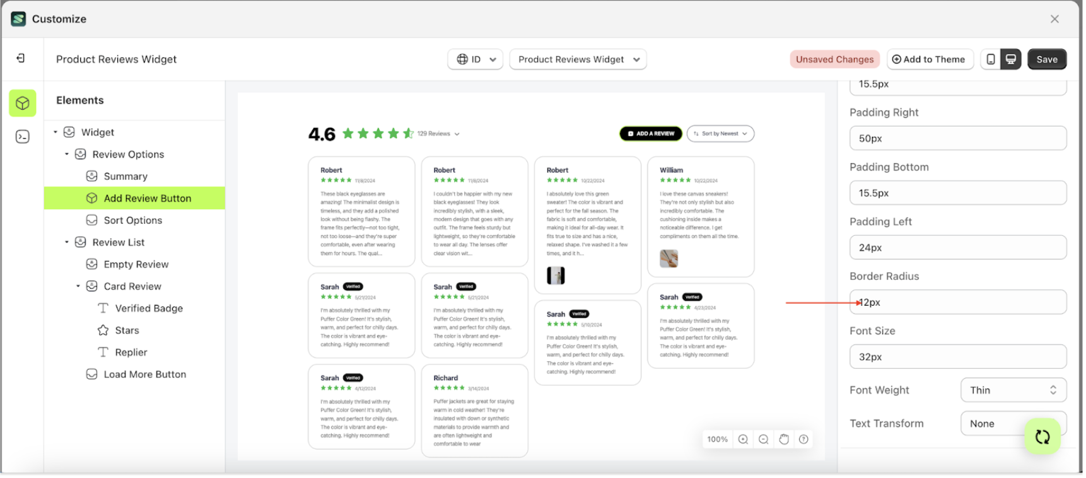Click the Sort Options element icon
Viewport: 1086px width, 478px height.
click(x=91, y=220)
